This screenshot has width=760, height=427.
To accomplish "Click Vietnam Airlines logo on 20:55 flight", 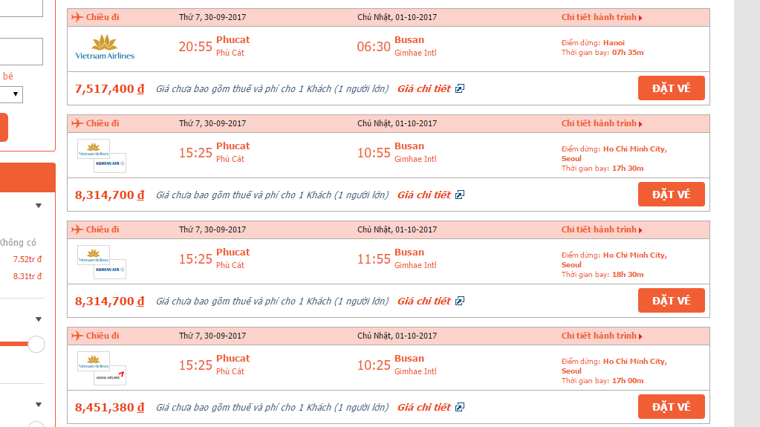I will click(105, 47).
